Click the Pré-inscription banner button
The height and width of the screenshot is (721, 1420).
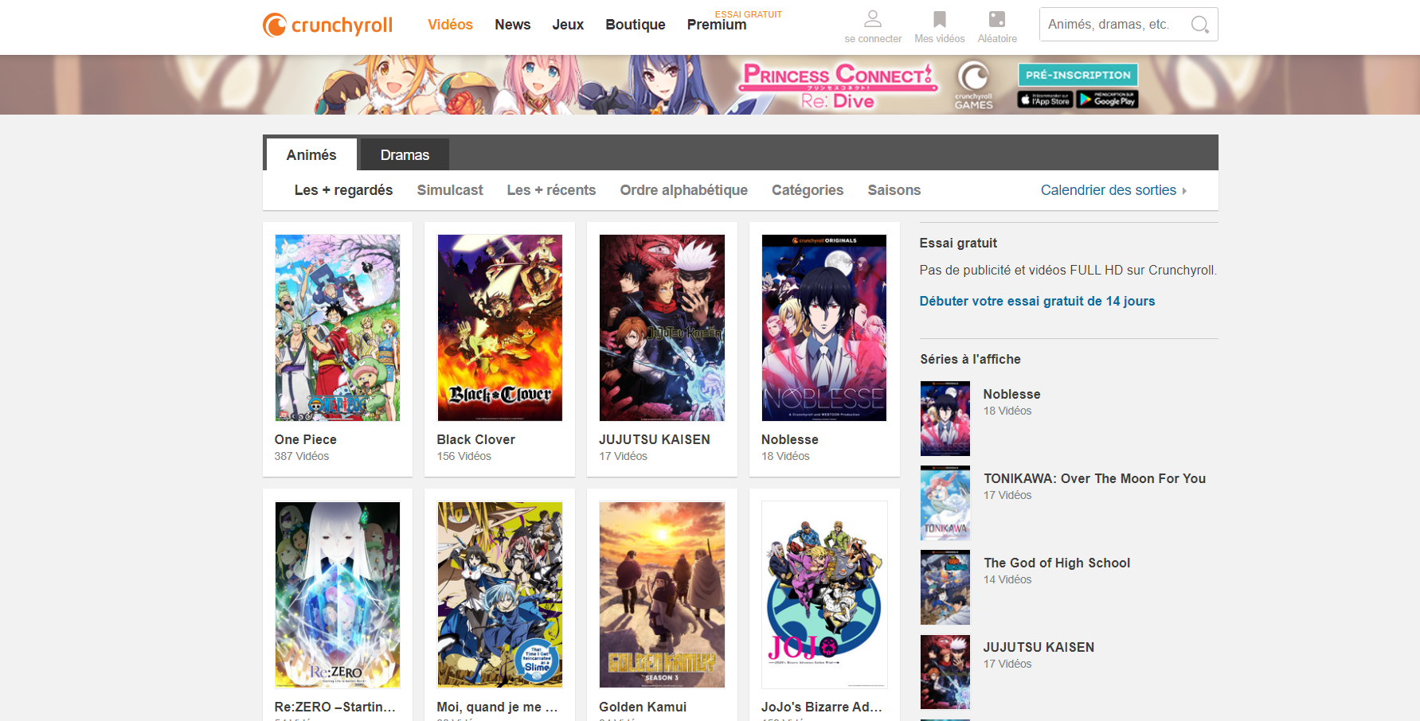(x=1078, y=75)
